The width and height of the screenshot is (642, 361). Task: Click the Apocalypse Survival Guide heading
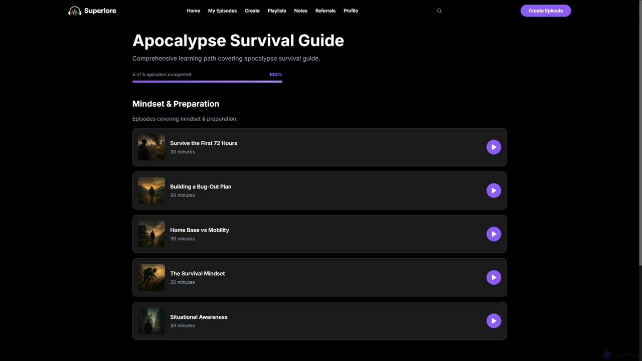(238, 41)
